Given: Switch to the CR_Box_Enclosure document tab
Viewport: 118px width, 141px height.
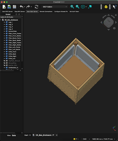Looking at the screenshot, I should (45, 135).
